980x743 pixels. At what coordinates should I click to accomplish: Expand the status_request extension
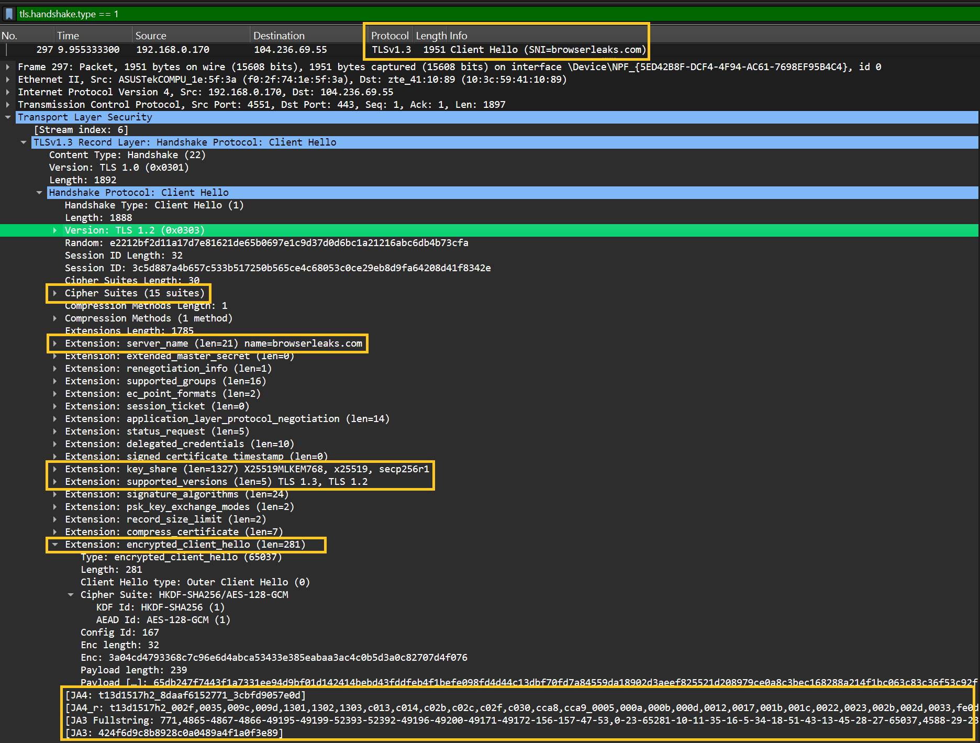pyautogui.click(x=55, y=431)
